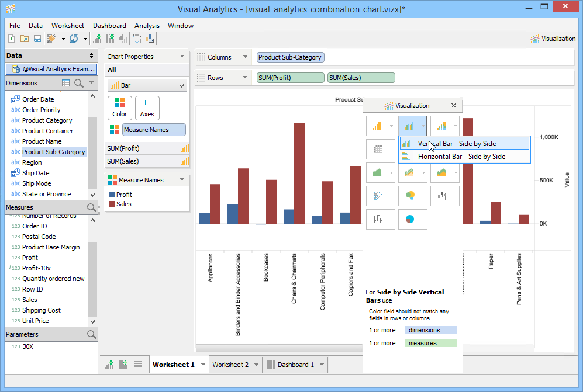Screen dimensions: 583x392
Task: Search dimensions with the magnifier icon
Action: (x=79, y=83)
